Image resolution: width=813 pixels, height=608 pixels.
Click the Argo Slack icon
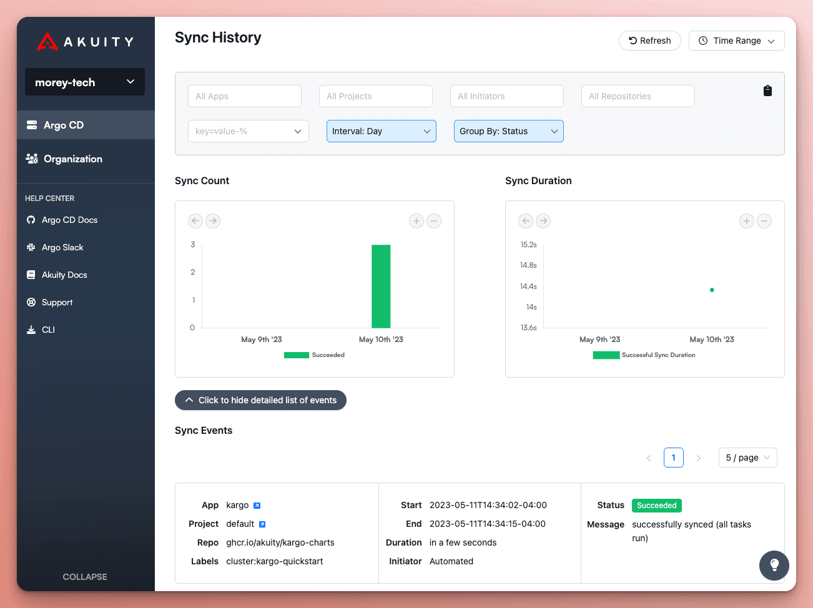pos(32,247)
